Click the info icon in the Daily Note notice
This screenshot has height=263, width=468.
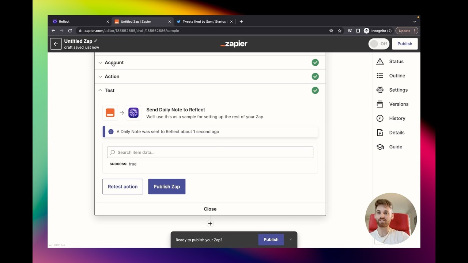tap(111, 131)
